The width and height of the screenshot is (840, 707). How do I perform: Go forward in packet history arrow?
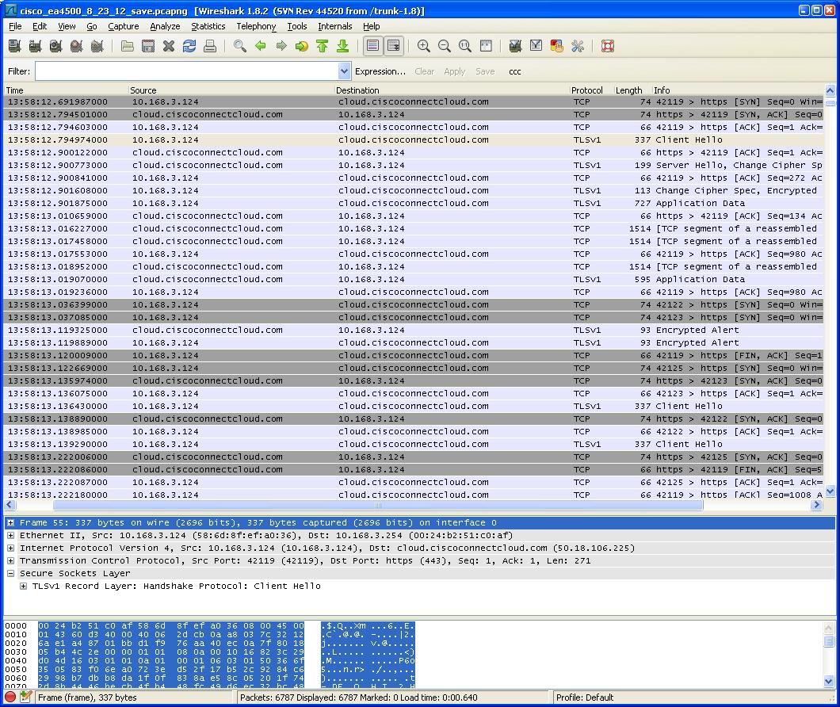(281, 46)
